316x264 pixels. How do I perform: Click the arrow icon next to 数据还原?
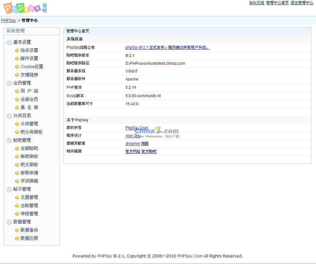17,239
